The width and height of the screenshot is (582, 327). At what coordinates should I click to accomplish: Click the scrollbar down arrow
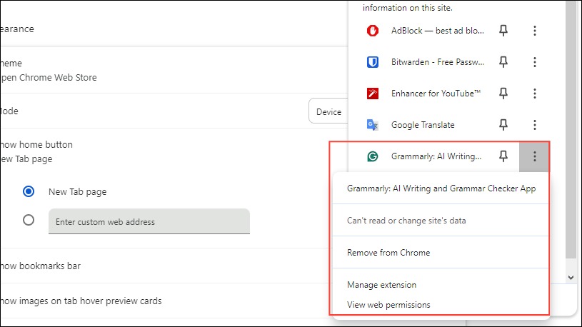571,277
